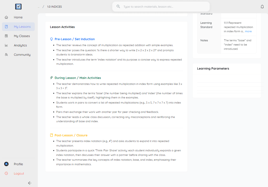Click the My Lessons bookmark icon
This screenshot has height=187, width=268.
(x=6, y=27)
